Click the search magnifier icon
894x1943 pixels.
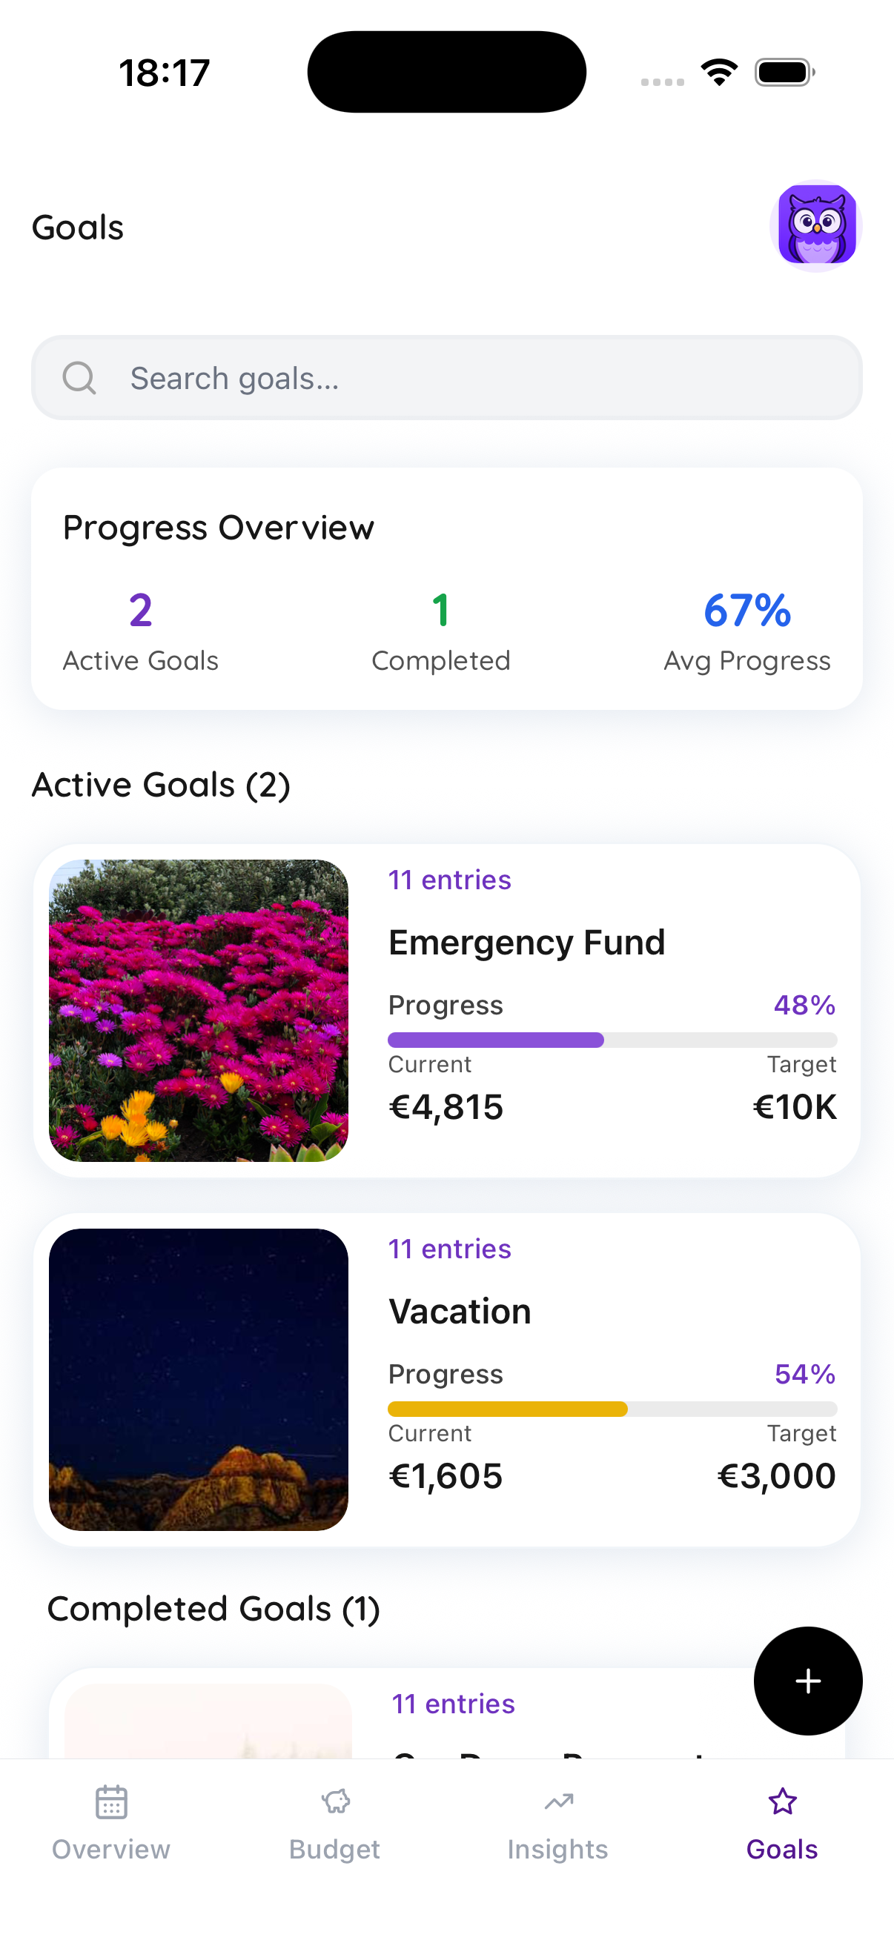click(x=79, y=378)
